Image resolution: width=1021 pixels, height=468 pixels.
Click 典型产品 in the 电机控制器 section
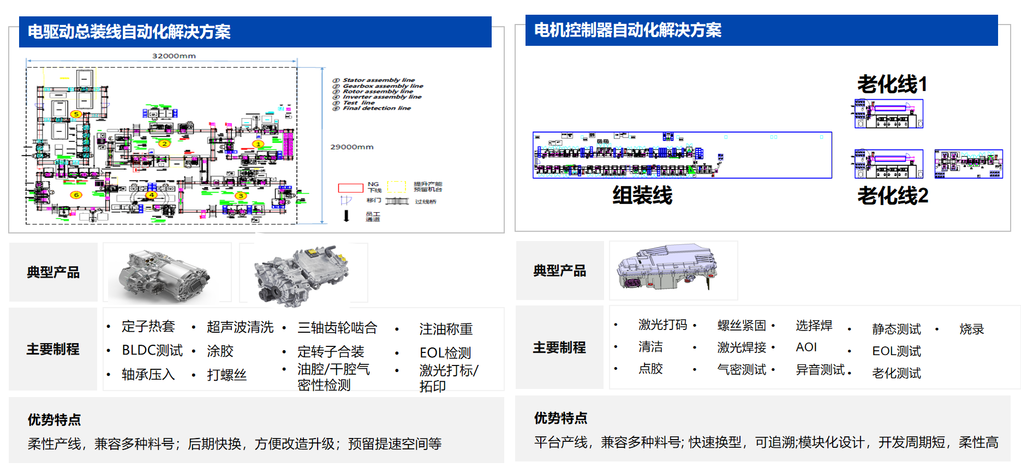(x=560, y=271)
